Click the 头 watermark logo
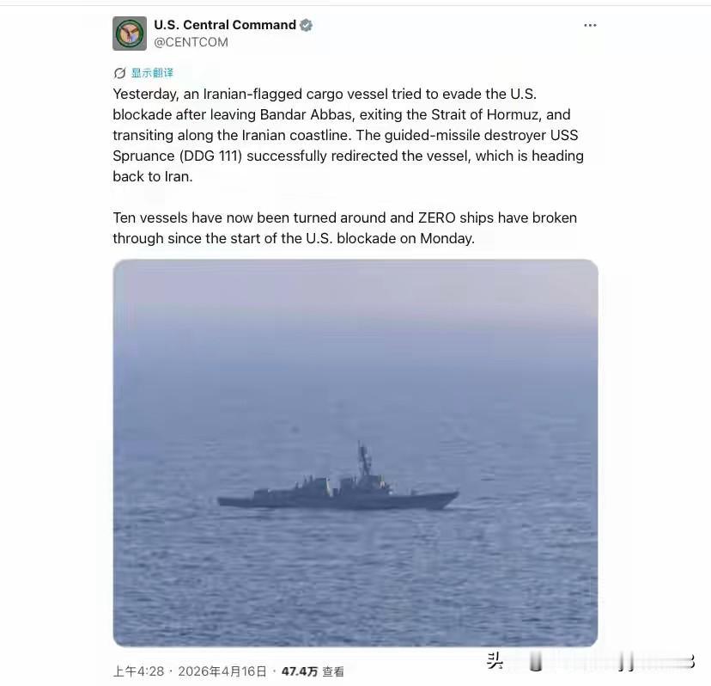This screenshot has height=686, width=711. pos(495,660)
